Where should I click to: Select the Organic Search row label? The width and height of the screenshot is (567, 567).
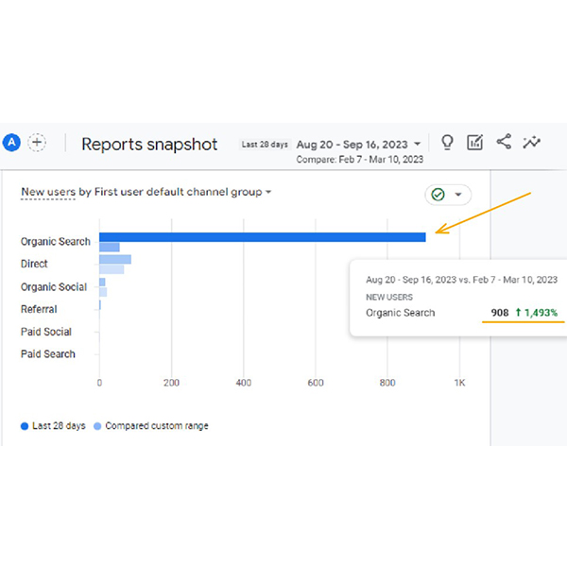[56, 242]
